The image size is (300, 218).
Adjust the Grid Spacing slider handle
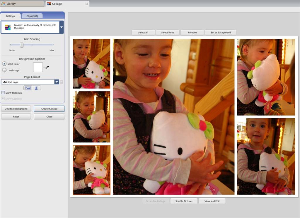[22, 45]
